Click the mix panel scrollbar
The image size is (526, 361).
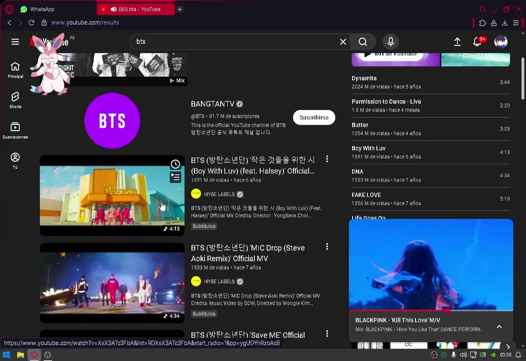click(522, 79)
